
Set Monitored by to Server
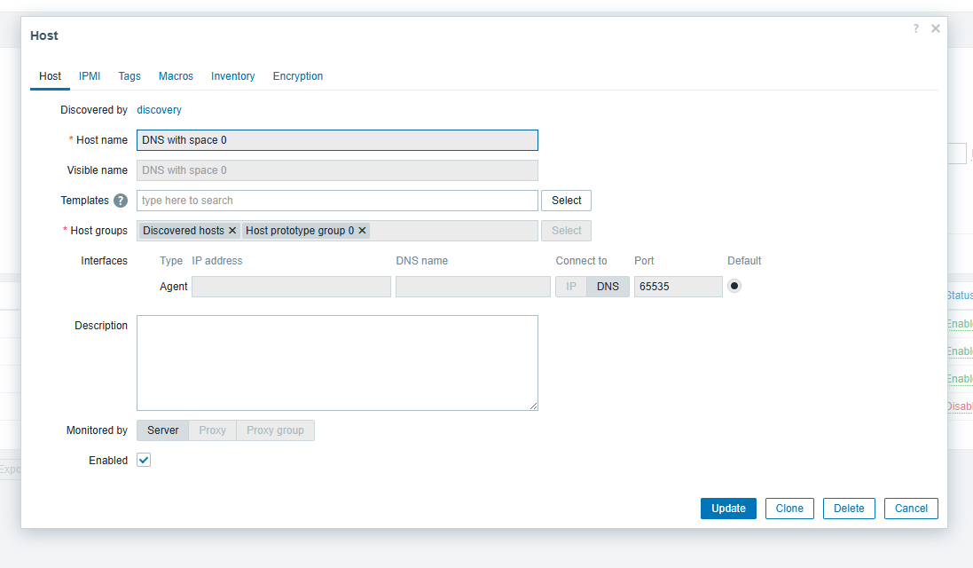[x=162, y=430]
